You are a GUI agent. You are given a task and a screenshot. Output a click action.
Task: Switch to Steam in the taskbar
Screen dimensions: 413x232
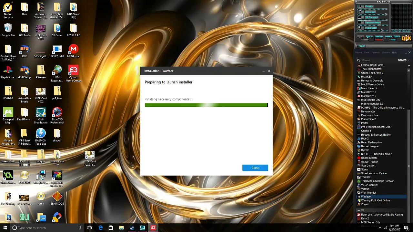coord(132,228)
